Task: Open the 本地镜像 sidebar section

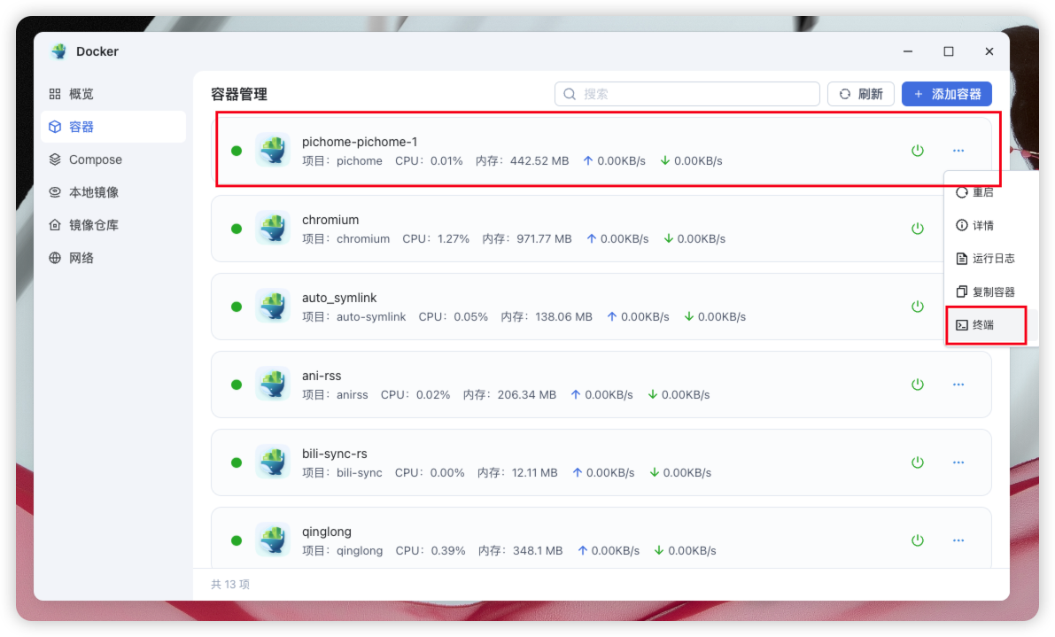Action: click(113, 192)
